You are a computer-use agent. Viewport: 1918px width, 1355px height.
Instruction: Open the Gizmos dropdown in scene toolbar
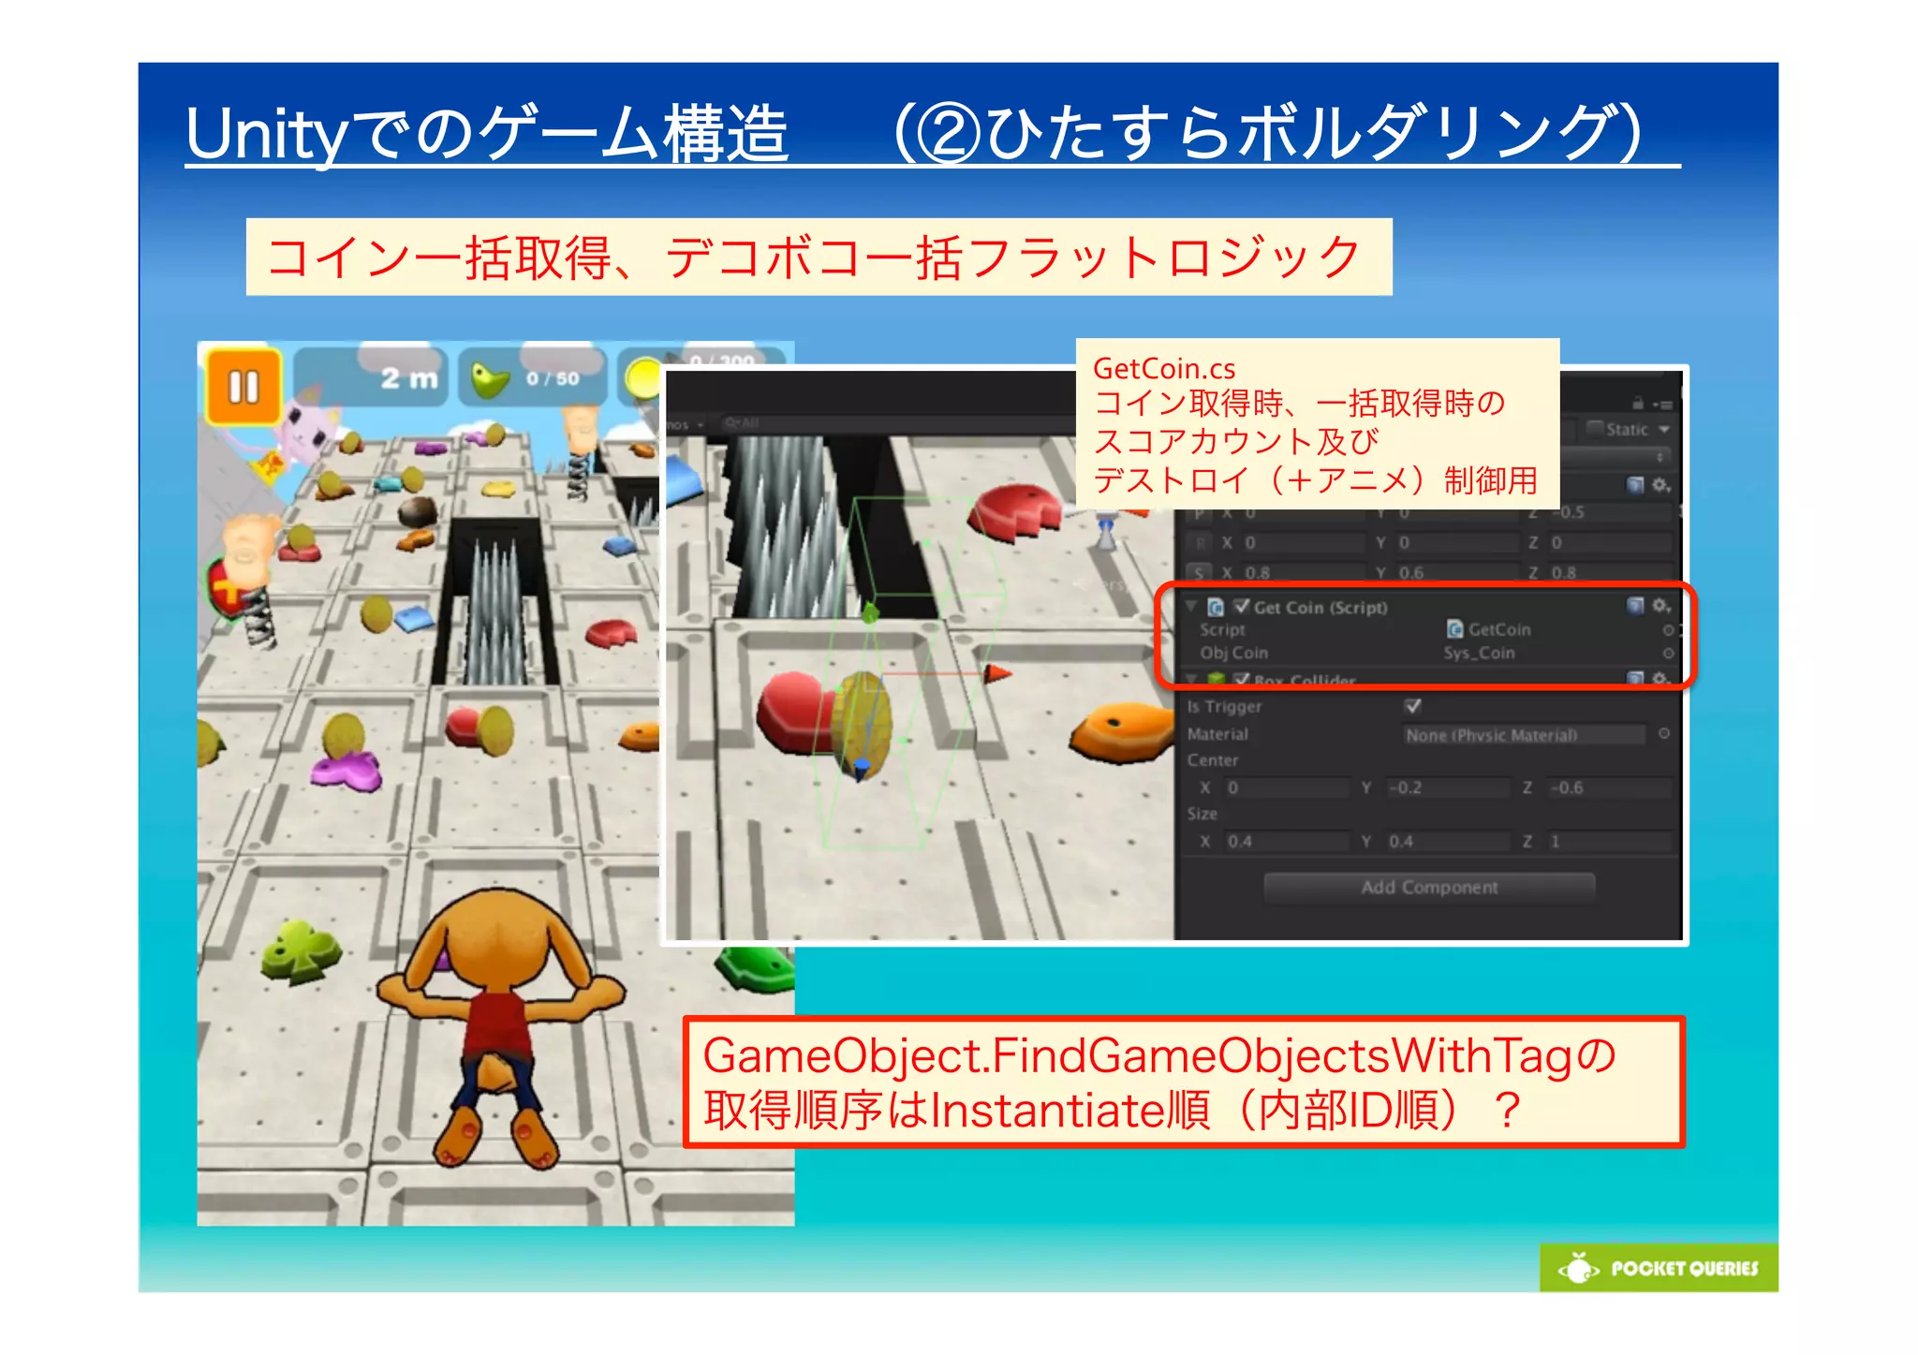pyautogui.click(x=686, y=424)
